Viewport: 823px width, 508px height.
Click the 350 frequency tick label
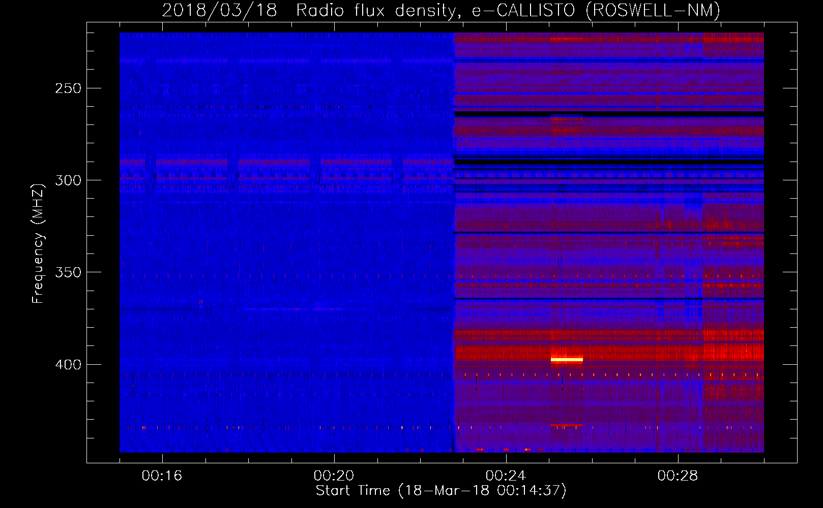(68, 273)
